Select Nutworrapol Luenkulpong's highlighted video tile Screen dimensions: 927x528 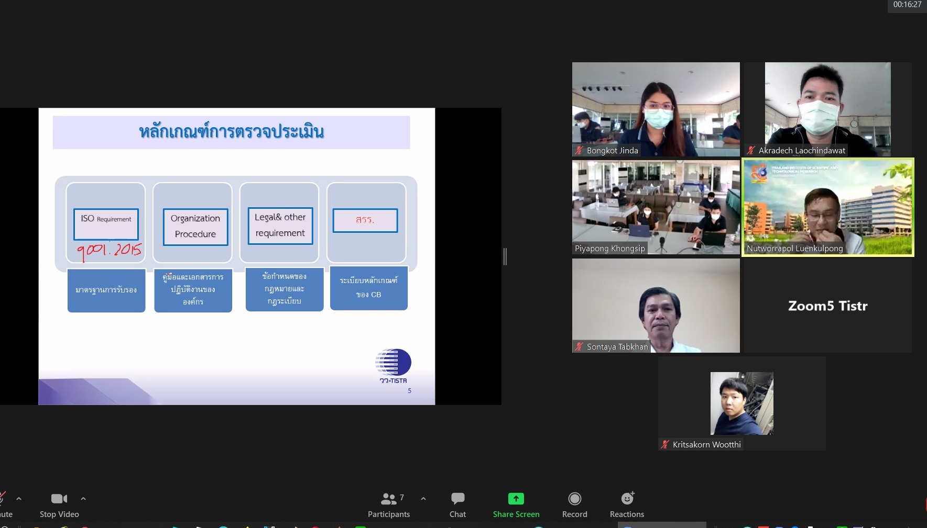pos(828,207)
